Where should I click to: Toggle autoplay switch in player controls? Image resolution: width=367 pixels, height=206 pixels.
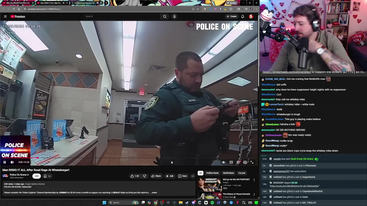click(224, 162)
